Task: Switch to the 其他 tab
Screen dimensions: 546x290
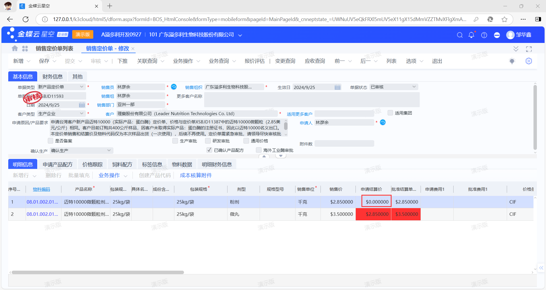Action: [x=77, y=76]
